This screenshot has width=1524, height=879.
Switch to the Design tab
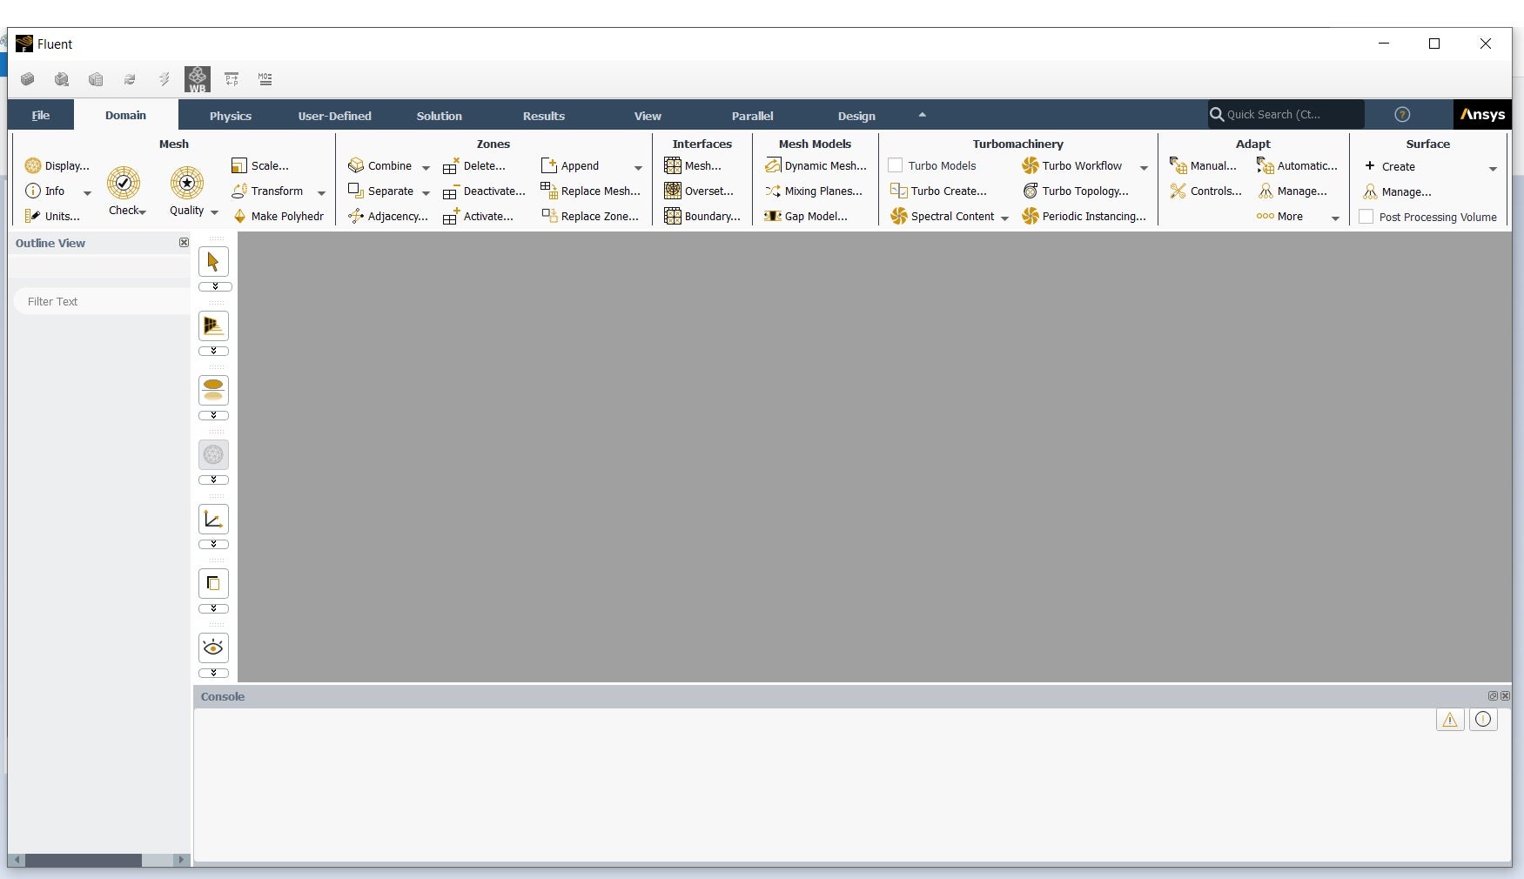(856, 116)
